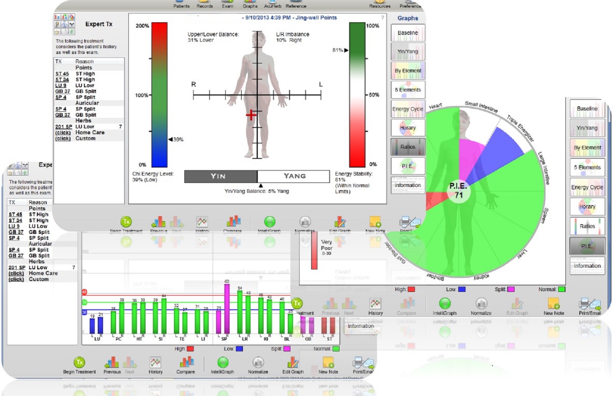Select Baseline under the Graphs heading
The height and width of the screenshot is (396, 613).
[408, 33]
